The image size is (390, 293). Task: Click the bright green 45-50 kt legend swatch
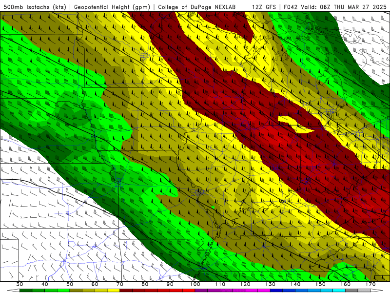(63, 291)
